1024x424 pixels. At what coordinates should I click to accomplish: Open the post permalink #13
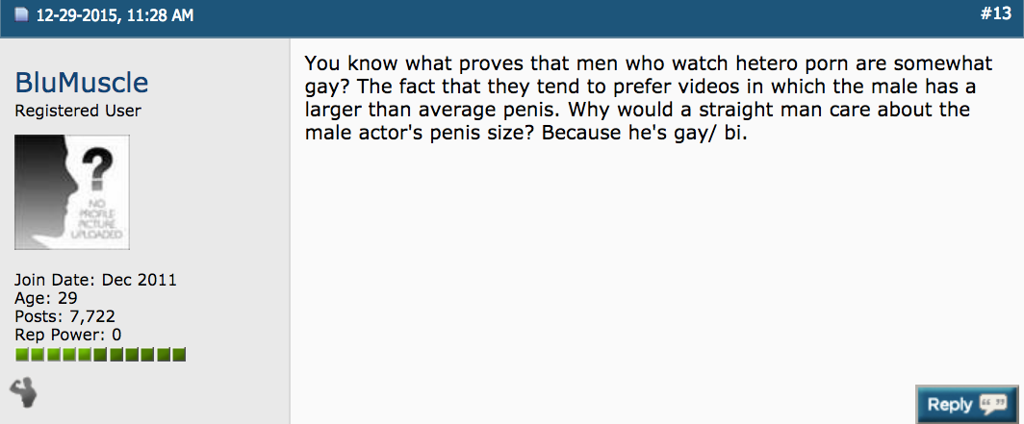point(995,13)
